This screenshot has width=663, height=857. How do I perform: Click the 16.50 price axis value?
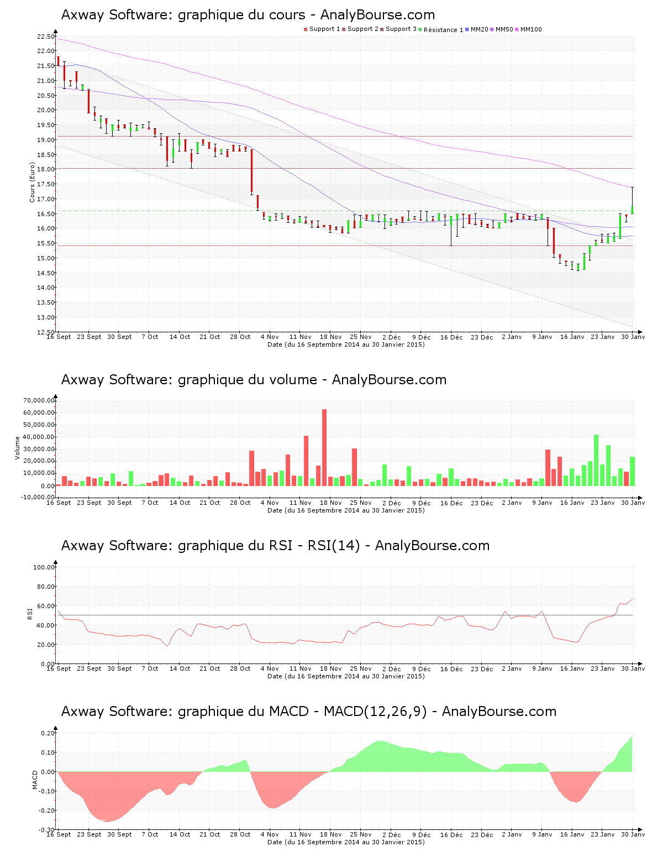tap(46, 214)
